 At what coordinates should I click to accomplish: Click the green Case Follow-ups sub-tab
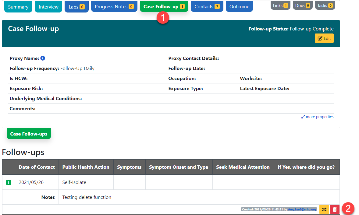(x=29, y=133)
